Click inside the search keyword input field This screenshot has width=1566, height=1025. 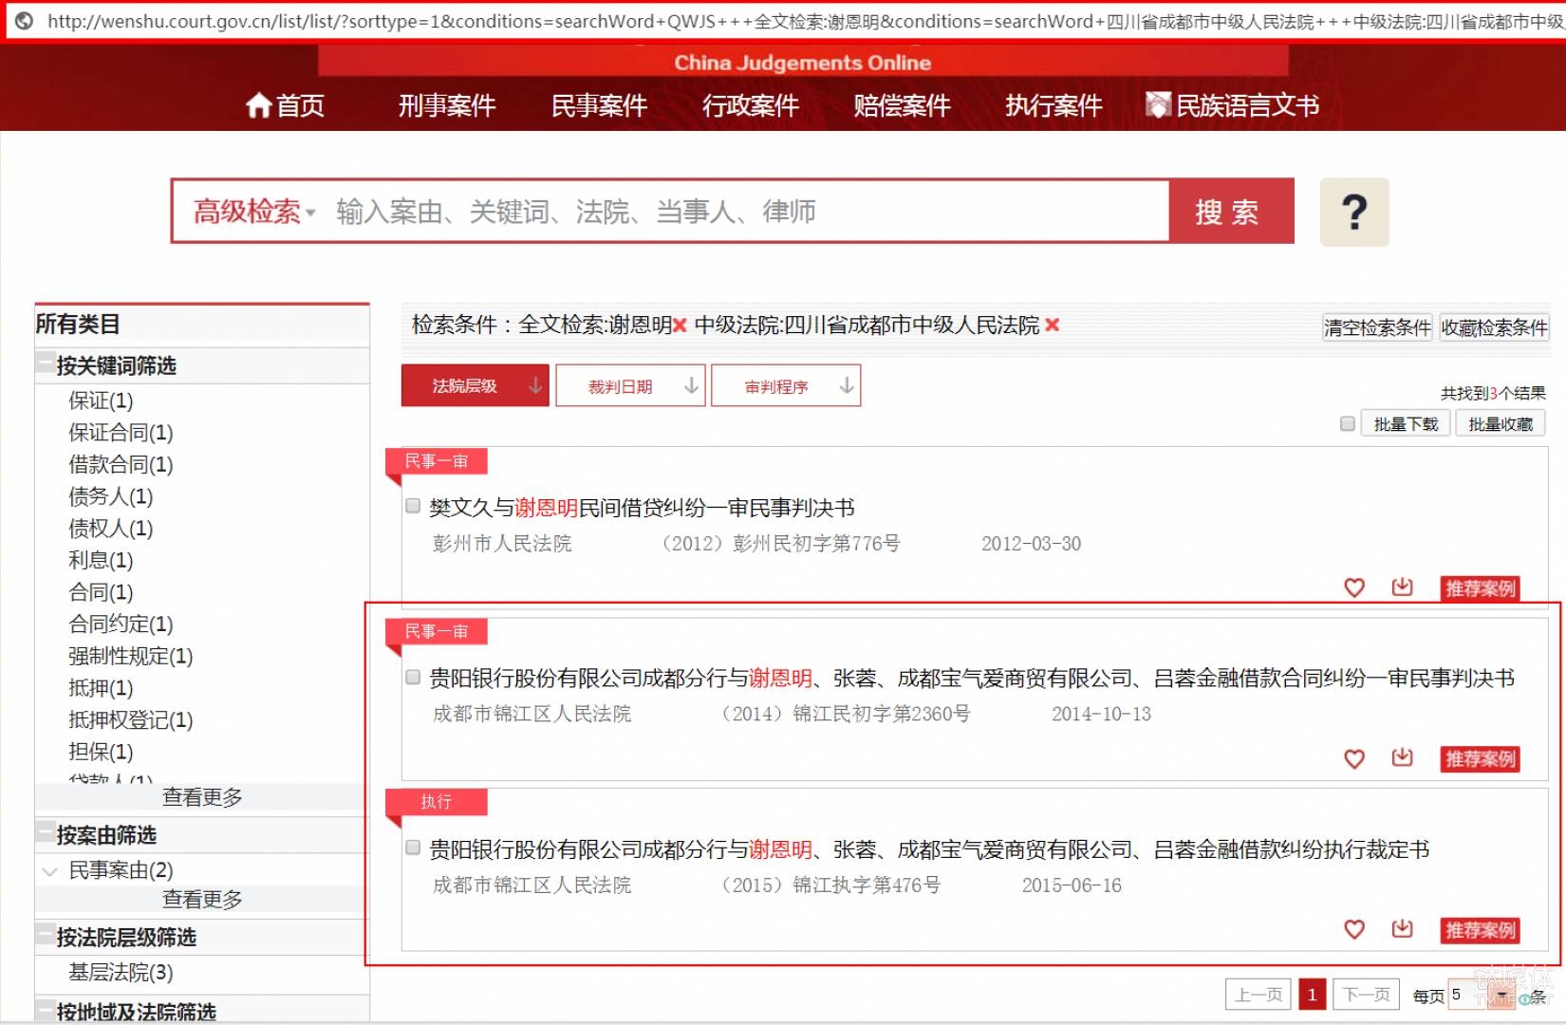745,211
